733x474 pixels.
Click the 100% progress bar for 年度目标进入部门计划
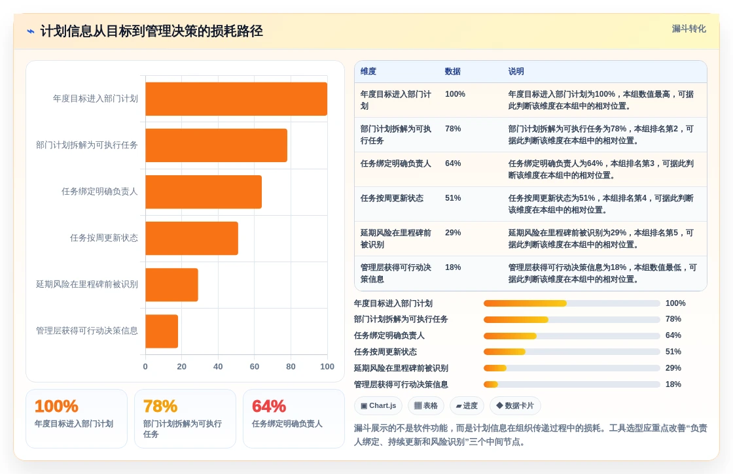[x=572, y=303]
